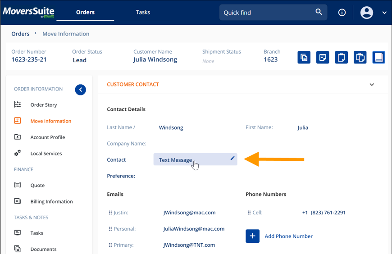Click the double clipboard icon in header
The image size is (392, 254).
[x=360, y=57]
